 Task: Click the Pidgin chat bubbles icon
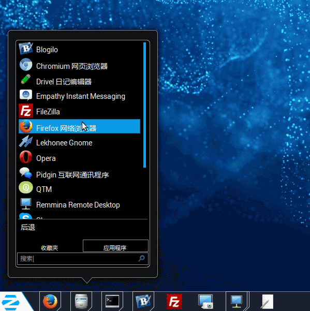[26, 173]
